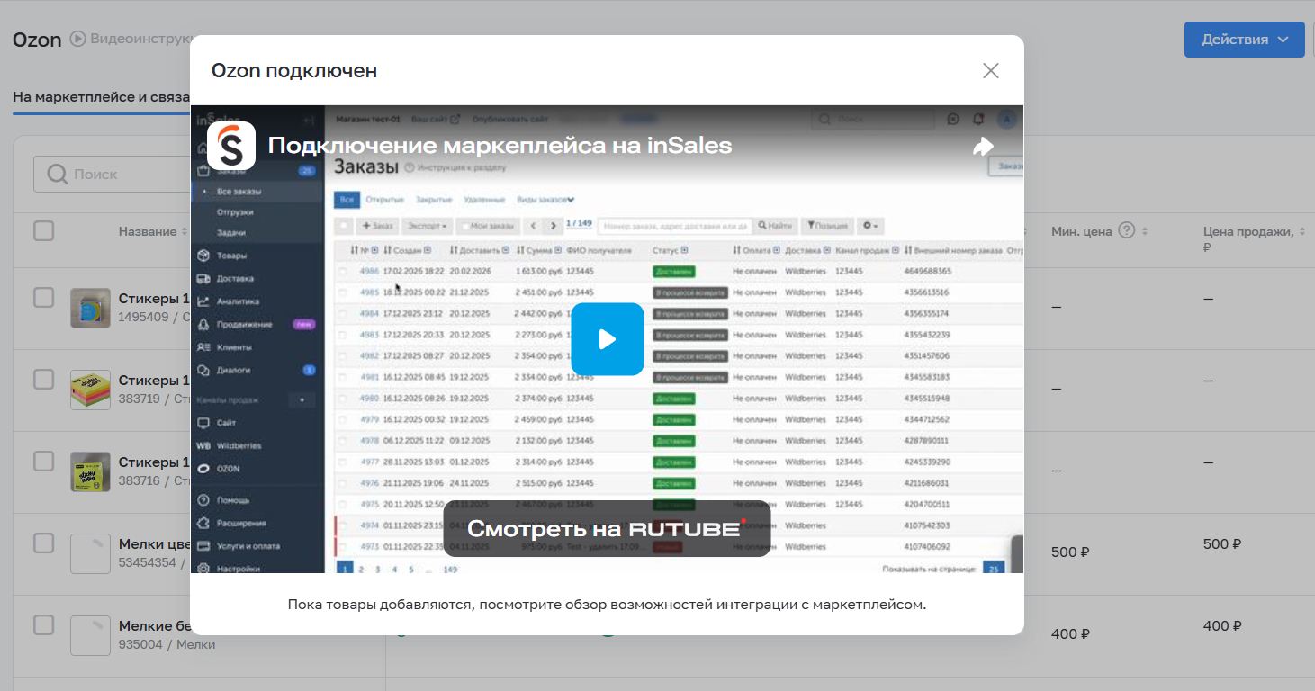
Task: Click the play icon beside "Видеоинструкция"
Action: (78, 39)
